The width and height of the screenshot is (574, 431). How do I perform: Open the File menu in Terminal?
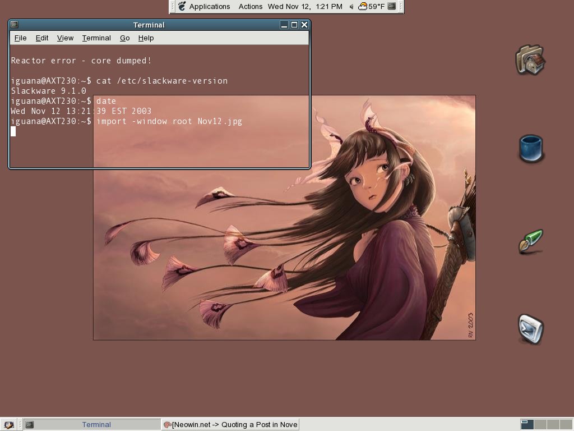coord(21,38)
